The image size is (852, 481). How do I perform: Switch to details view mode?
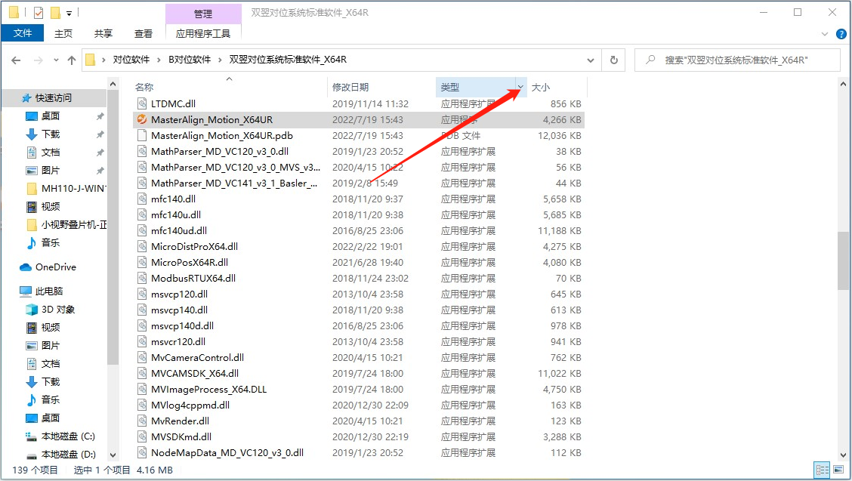(x=822, y=470)
